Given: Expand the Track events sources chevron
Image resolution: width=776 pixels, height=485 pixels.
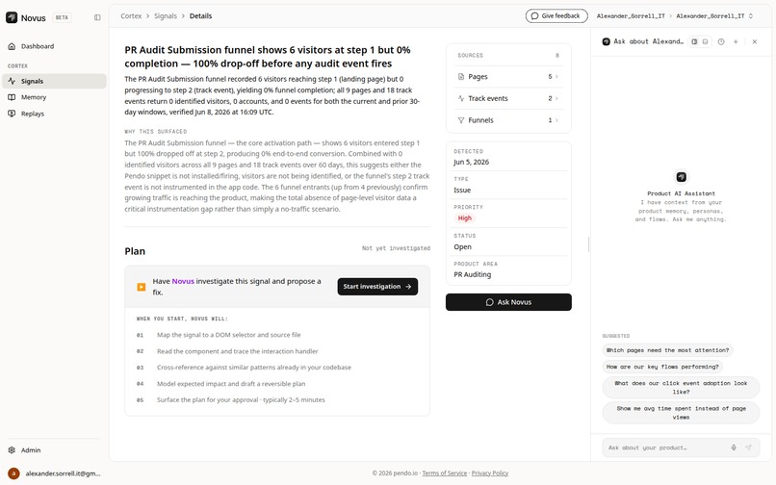Looking at the screenshot, I should click(556, 98).
